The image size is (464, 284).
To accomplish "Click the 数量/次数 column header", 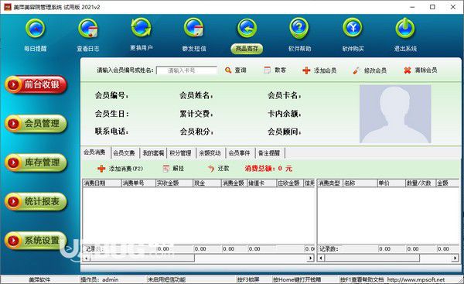I will [421, 183].
